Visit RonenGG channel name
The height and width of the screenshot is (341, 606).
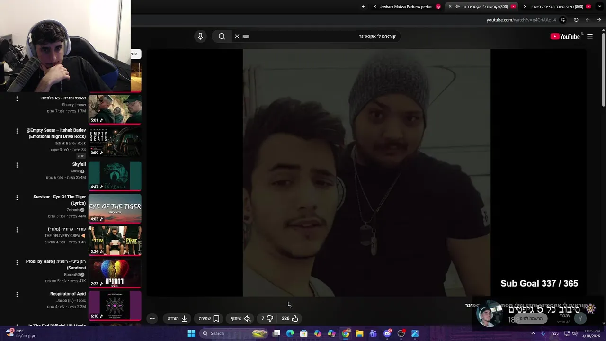pyautogui.click(x=72, y=275)
